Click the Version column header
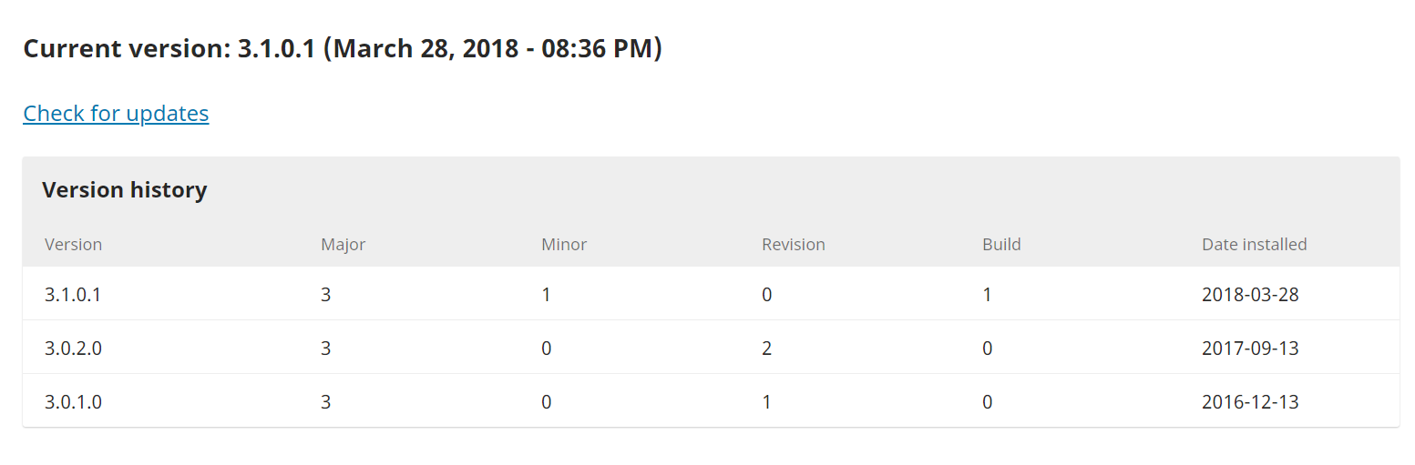Image resolution: width=1415 pixels, height=465 pixels. (x=73, y=245)
